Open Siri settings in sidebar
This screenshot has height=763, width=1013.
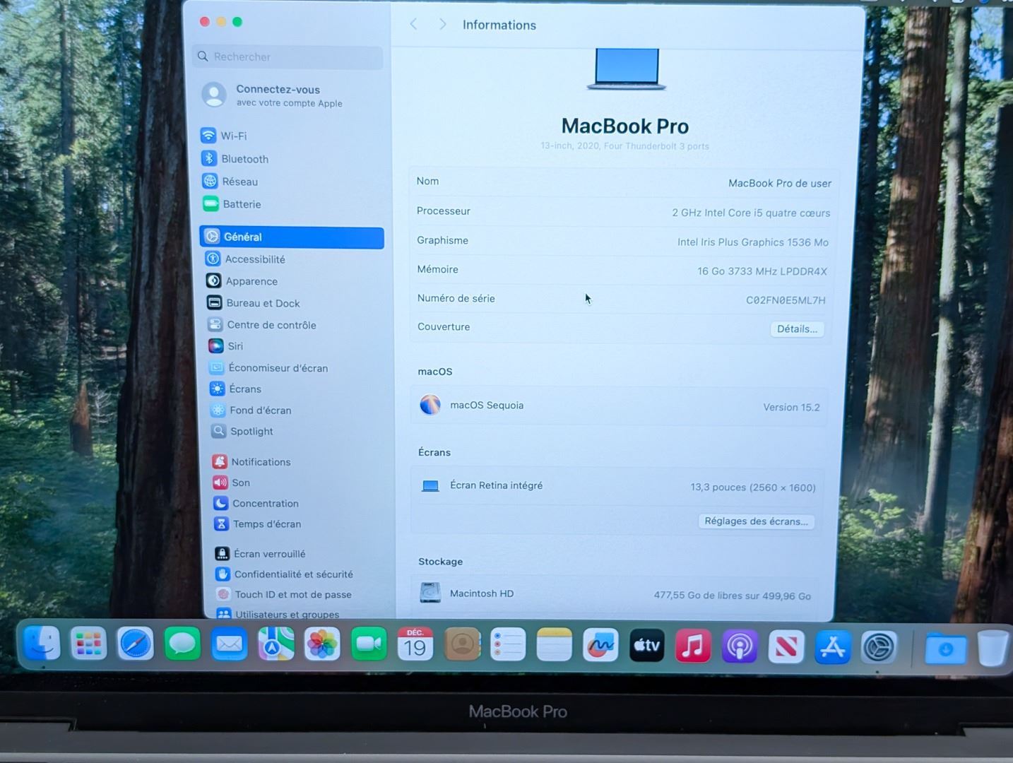coord(235,346)
